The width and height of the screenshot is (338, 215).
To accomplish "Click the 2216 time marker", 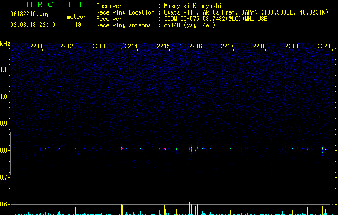I will coord(195,46).
